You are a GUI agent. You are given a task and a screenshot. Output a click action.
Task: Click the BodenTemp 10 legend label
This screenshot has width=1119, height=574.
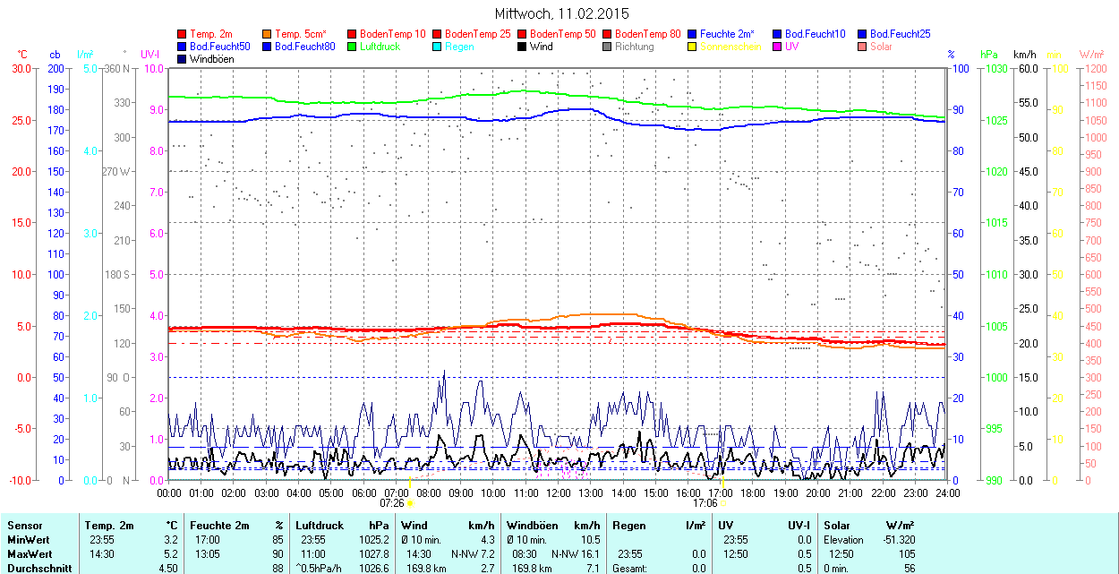(x=393, y=34)
